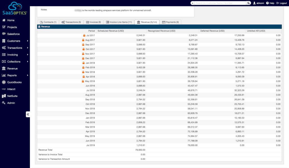Click the lock icon for Mar 2018
289x168 pixels.
click(x=83, y=72)
